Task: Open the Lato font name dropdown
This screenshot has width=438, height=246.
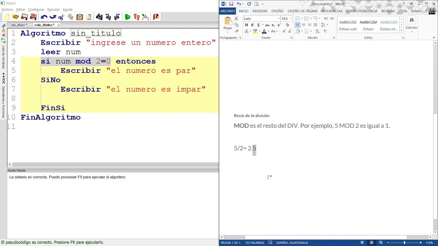Action: click(279, 18)
